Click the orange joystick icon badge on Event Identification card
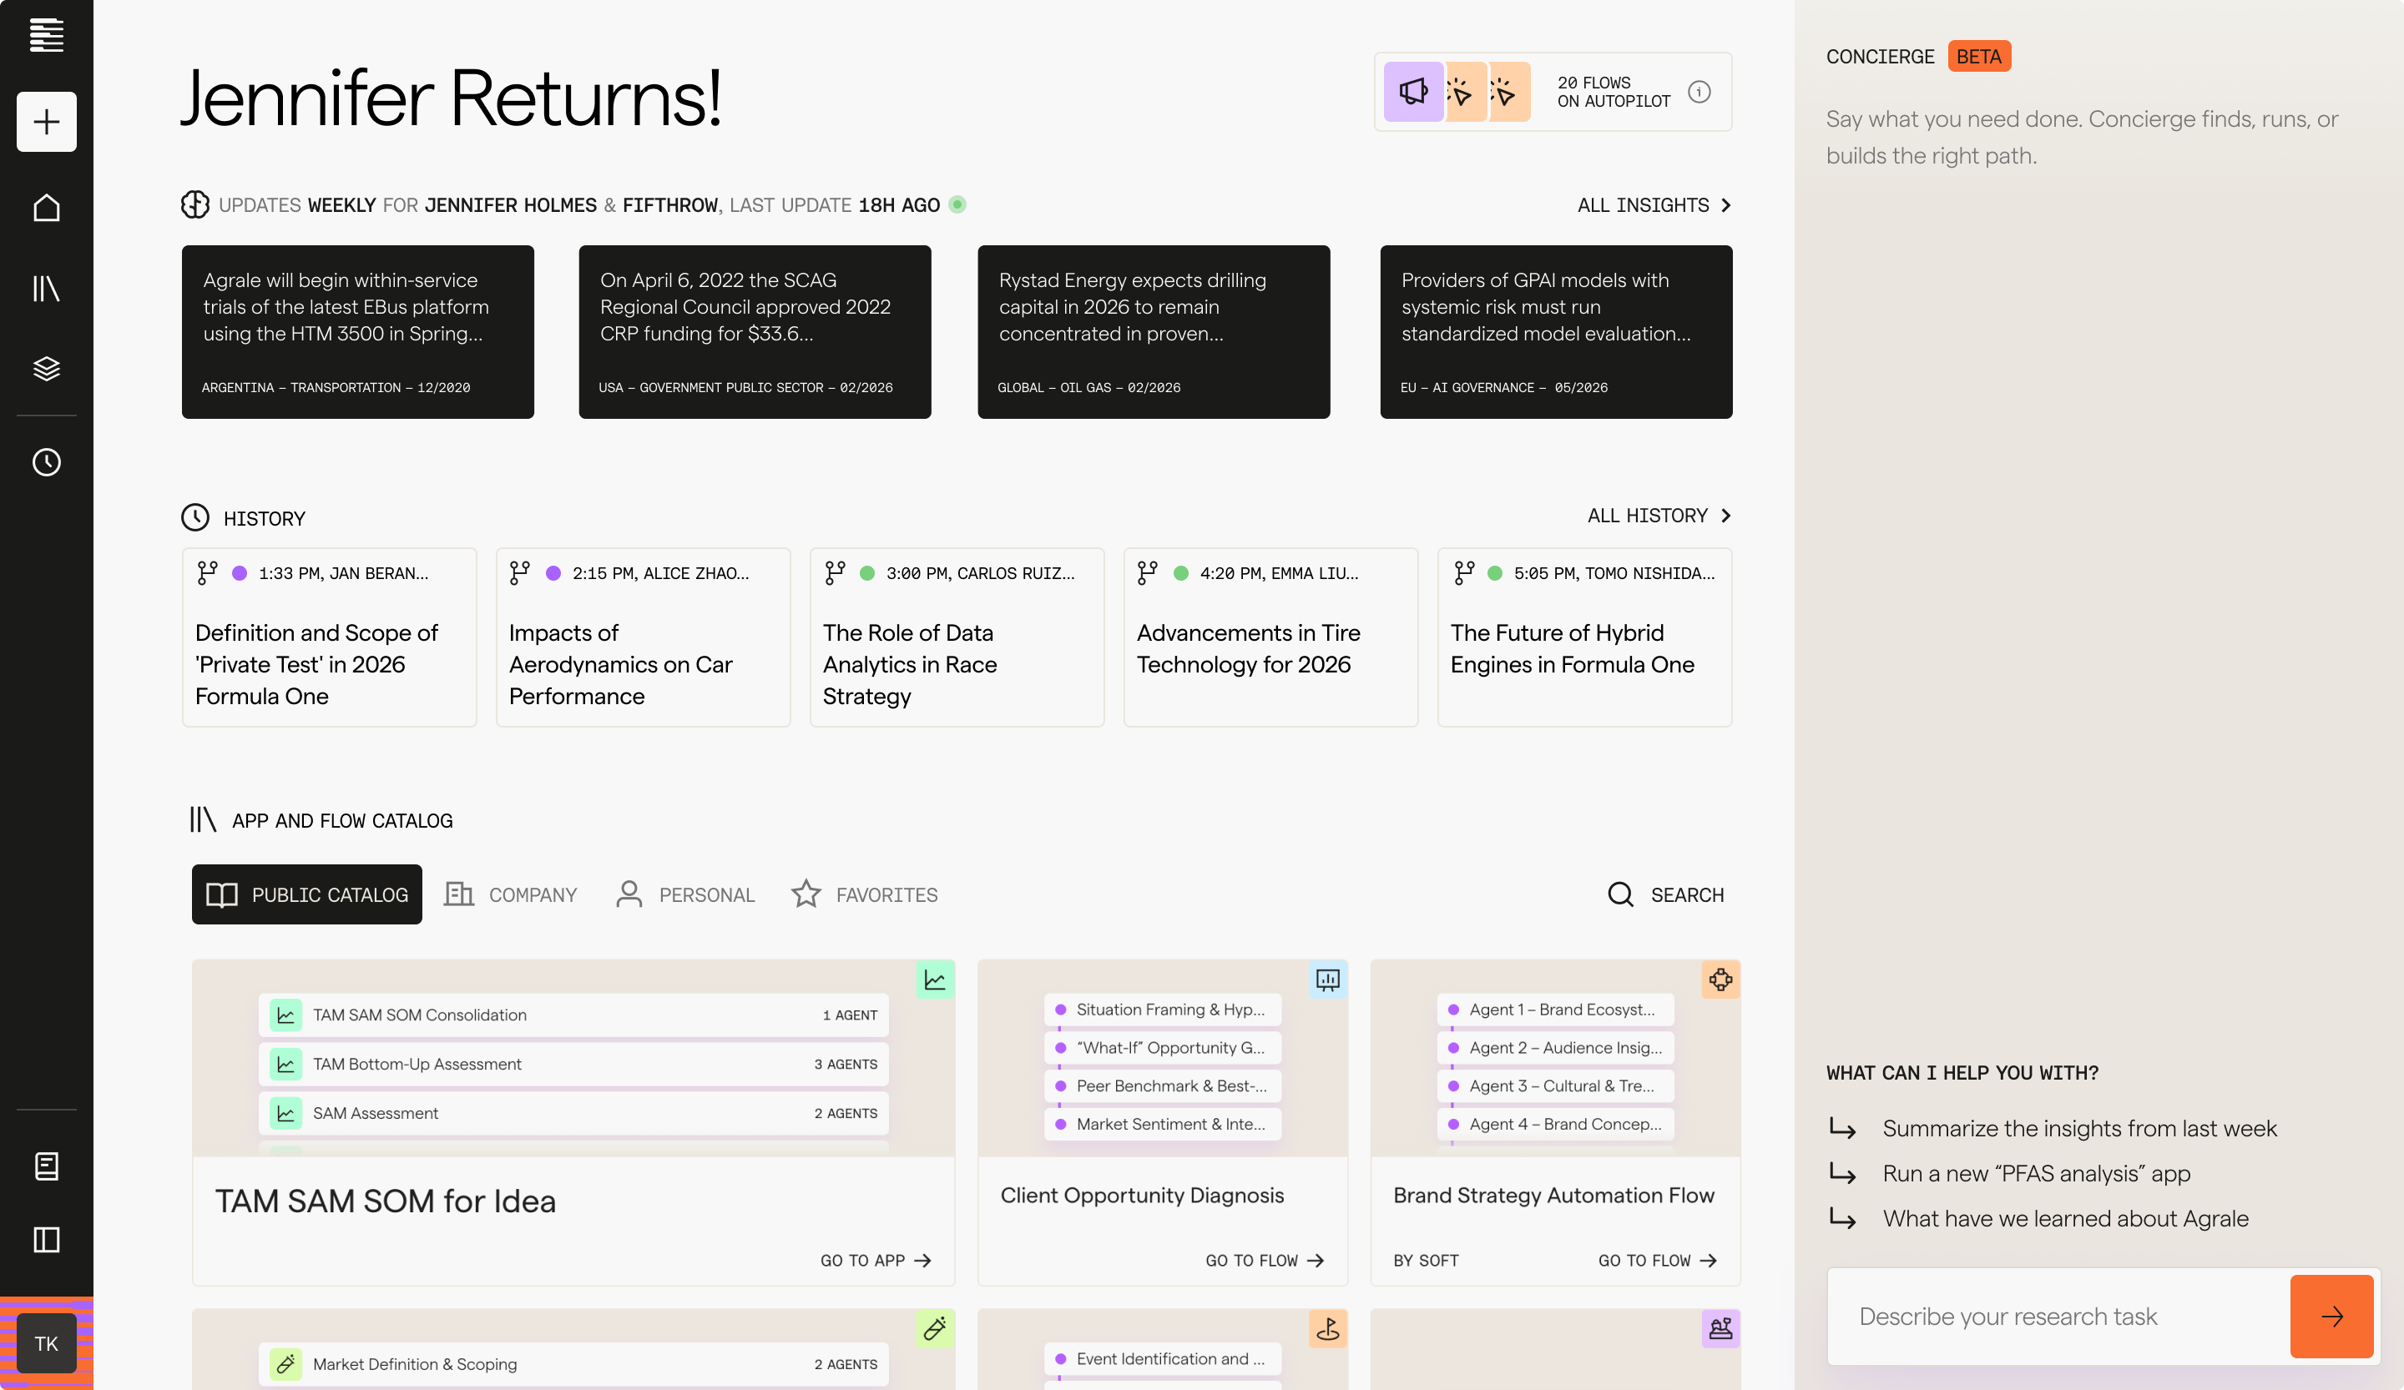 [1328, 1328]
